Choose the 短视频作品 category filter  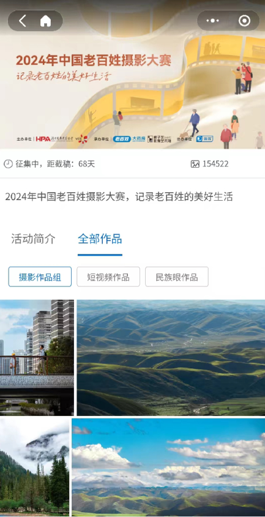(x=108, y=277)
